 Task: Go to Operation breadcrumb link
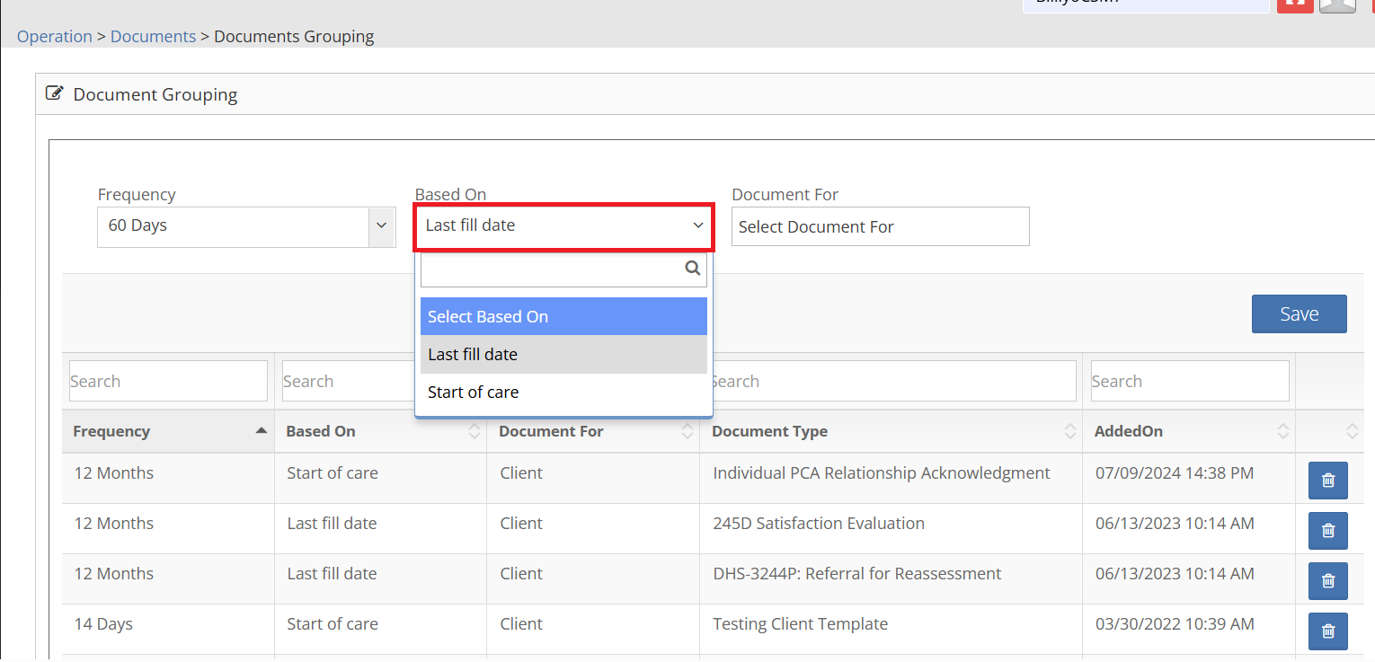[x=55, y=37]
